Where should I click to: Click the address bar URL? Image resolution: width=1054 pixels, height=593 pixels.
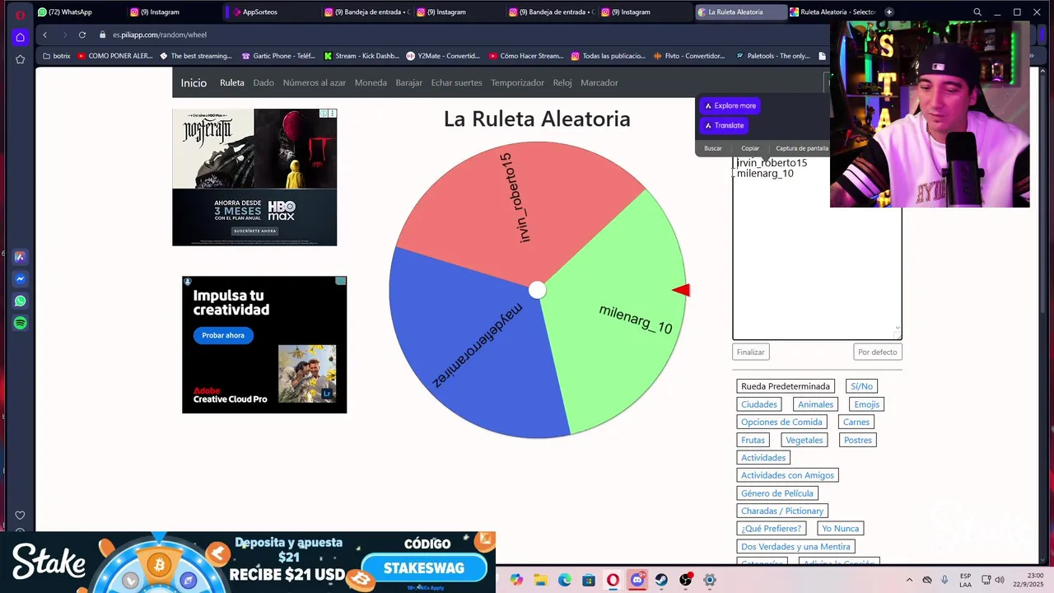pos(160,35)
